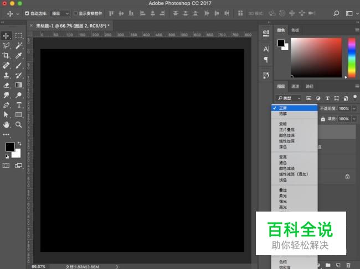Toggle shape layer filter icon
Screen dimensions: 360x269
[337, 98]
